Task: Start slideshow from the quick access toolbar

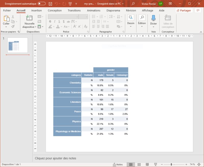Action: click(70, 4)
